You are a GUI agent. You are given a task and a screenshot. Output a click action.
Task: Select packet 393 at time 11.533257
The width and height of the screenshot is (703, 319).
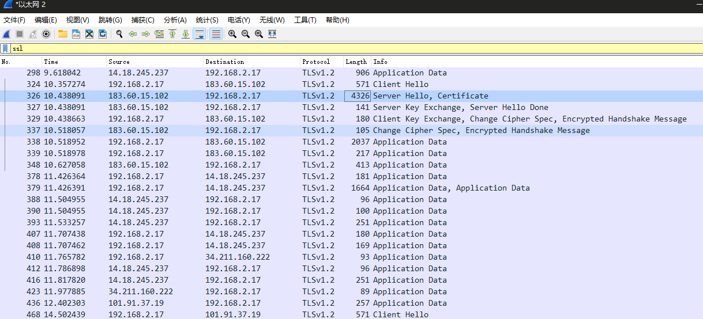[x=351, y=222]
